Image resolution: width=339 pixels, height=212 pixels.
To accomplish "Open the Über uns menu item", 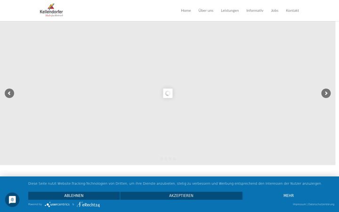I will pyautogui.click(x=206, y=10).
